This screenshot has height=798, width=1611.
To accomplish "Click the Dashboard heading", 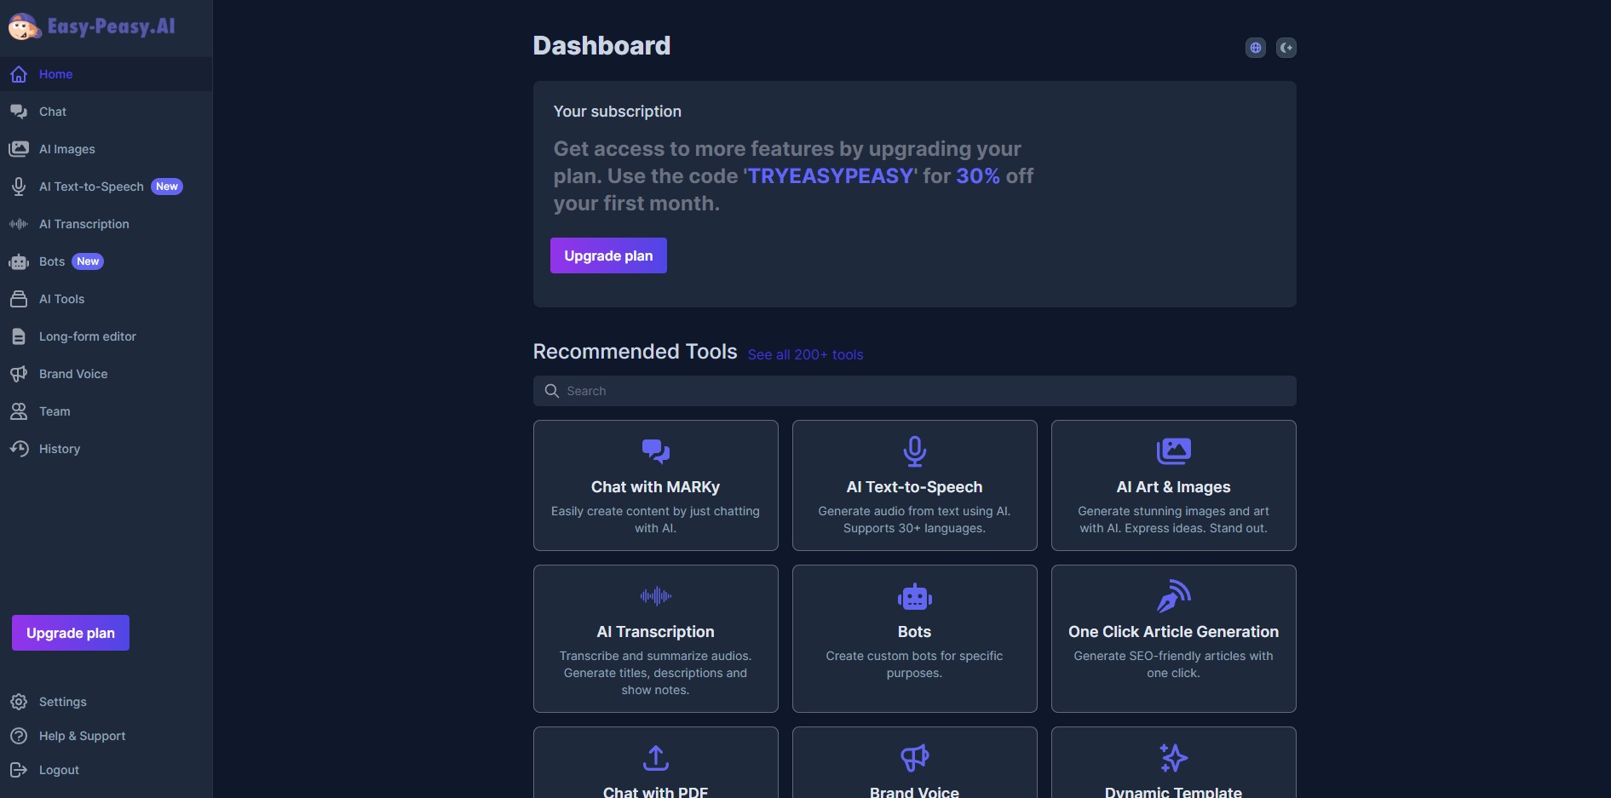I will (601, 45).
